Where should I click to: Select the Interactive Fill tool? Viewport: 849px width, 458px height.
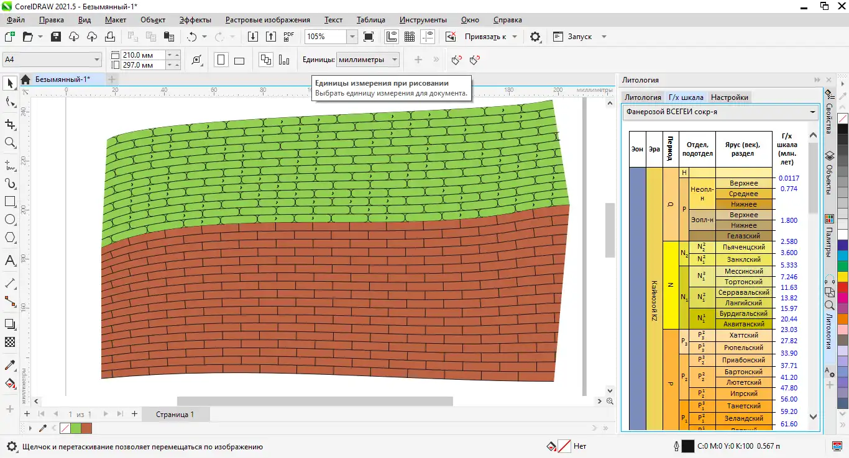point(10,383)
